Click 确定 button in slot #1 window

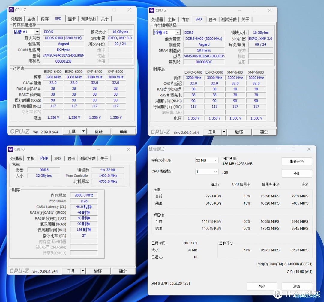[x=124, y=131]
